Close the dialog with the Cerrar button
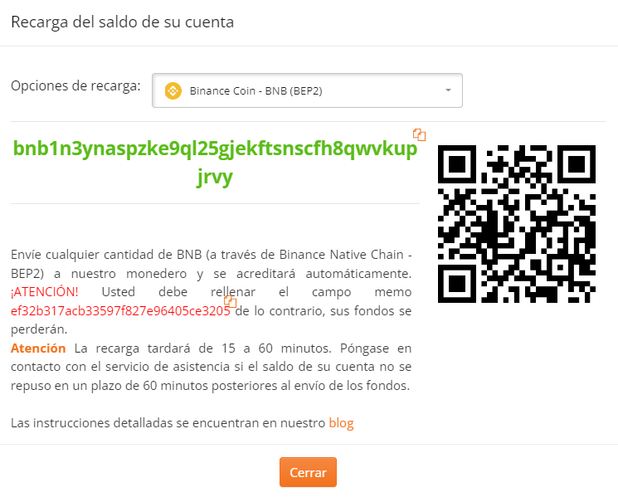 [x=308, y=472]
